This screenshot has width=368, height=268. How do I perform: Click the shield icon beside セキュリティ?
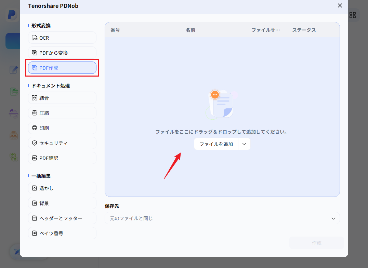35,143
